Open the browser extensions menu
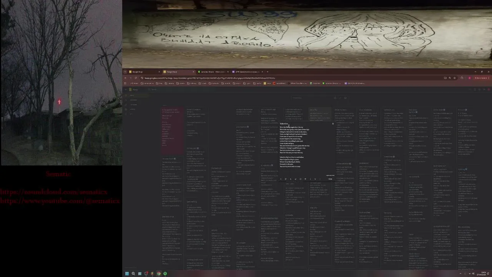The image size is (492, 277). pyautogui.click(x=462, y=78)
